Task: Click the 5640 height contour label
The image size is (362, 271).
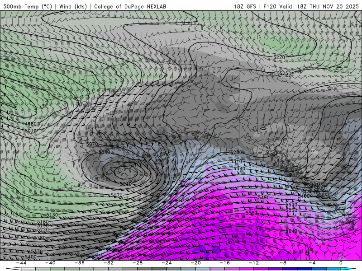Action: [x=291, y=231]
